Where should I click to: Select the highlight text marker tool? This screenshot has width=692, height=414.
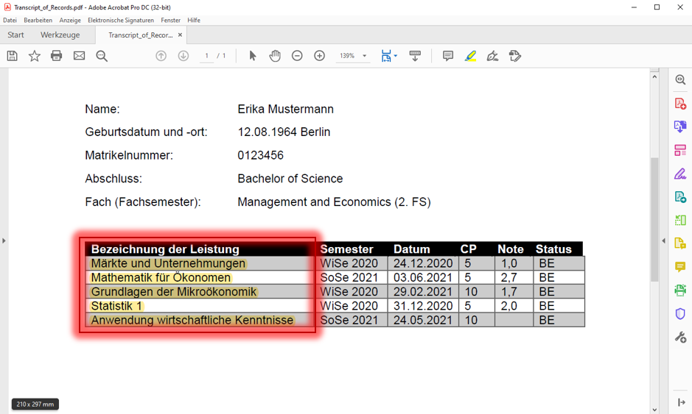coord(470,56)
